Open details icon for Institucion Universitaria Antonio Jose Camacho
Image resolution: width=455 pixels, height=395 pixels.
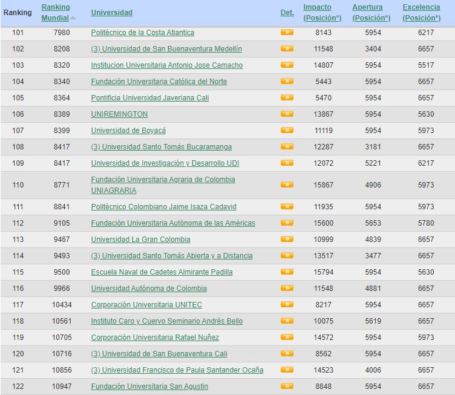[x=287, y=65]
